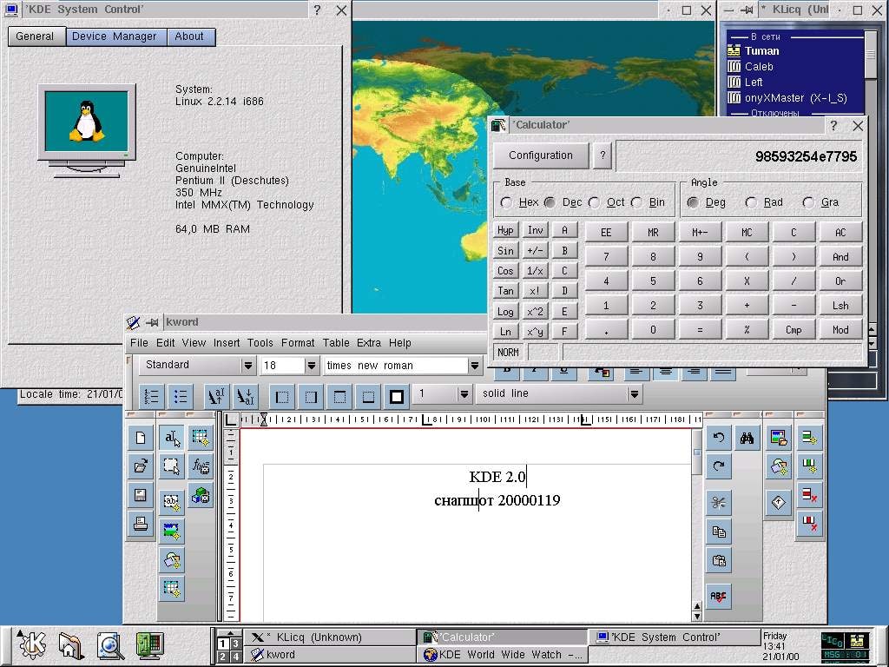Viewport: 889px width, 667px height.
Task: Select the Edit Text tool in kword
Action: coord(172,438)
